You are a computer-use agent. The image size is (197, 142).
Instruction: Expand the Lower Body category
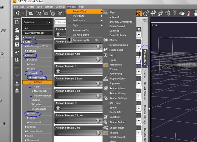tap(26, 131)
